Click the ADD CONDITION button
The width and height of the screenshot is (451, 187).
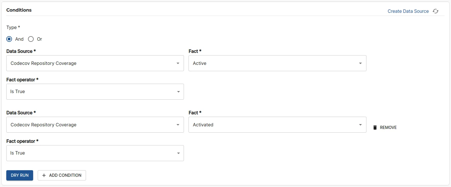click(x=62, y=175)
